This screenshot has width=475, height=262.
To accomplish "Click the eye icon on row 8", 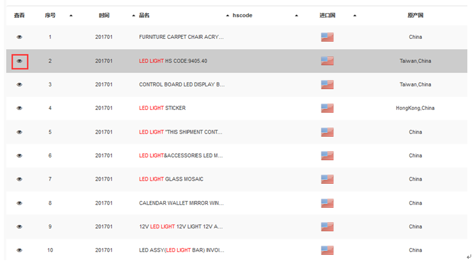I will (x=19, y=203).
